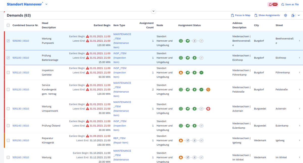303x163 pixels.
Task: Open the overflow dropdown arrow in the toolbar
Action: coord(299,15)
